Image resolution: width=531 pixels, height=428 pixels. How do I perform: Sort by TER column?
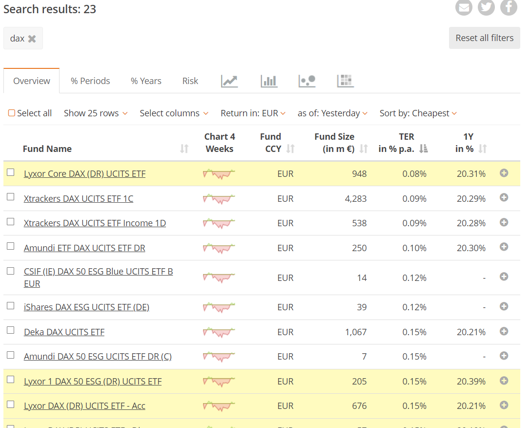coord(423,149)
